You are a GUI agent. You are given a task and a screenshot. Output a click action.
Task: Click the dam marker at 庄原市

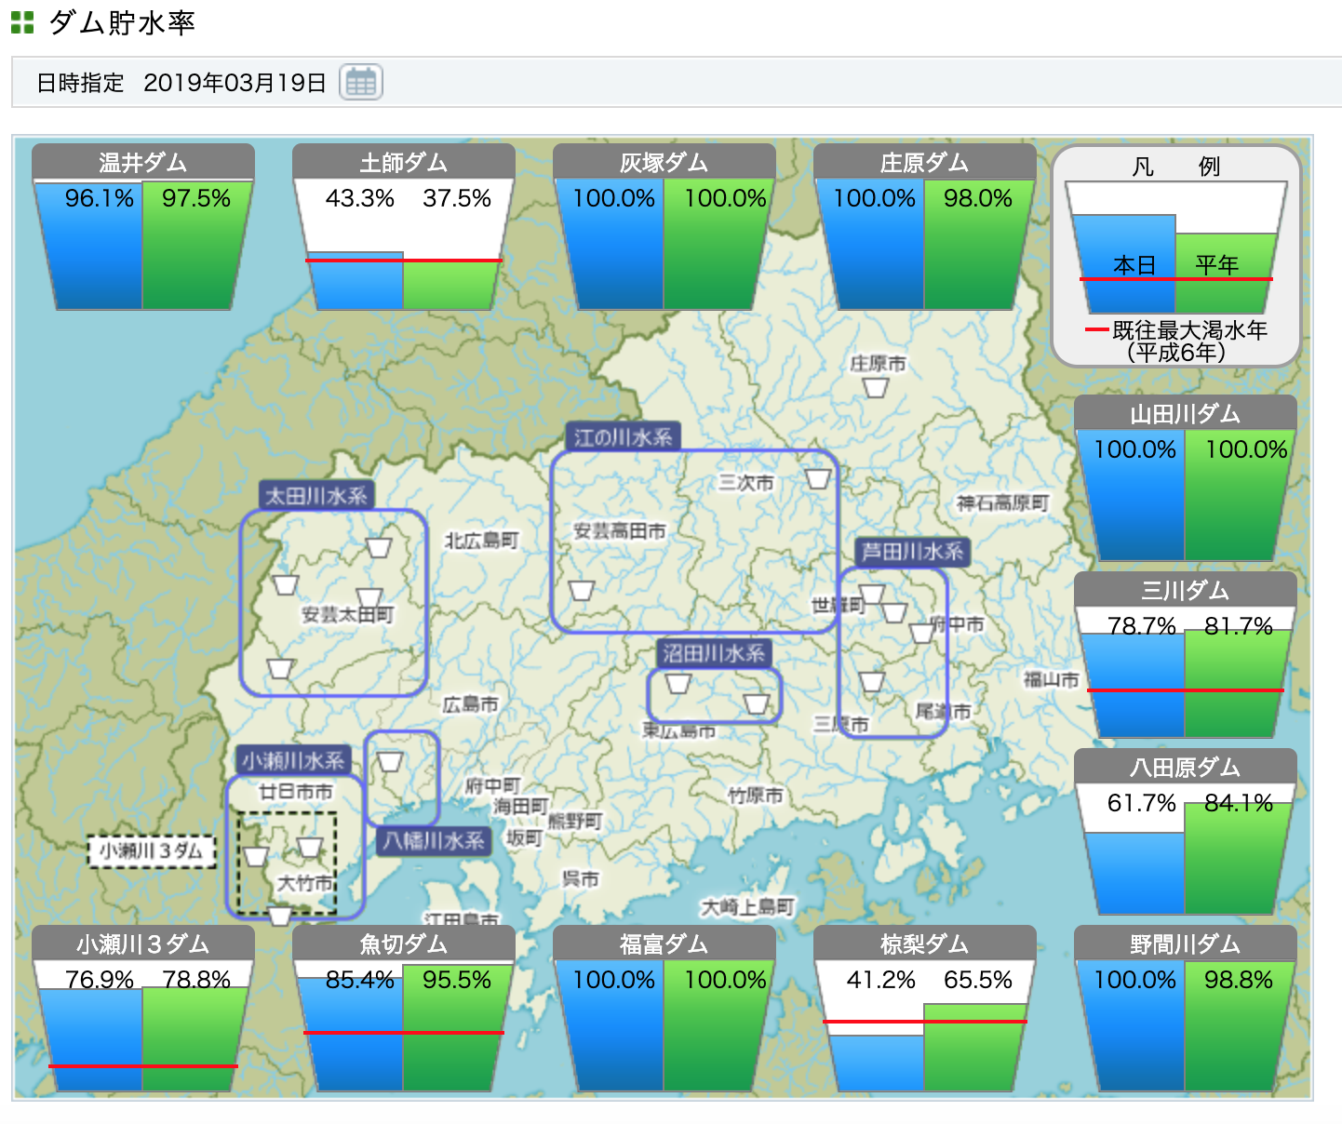tap(876, 386)
